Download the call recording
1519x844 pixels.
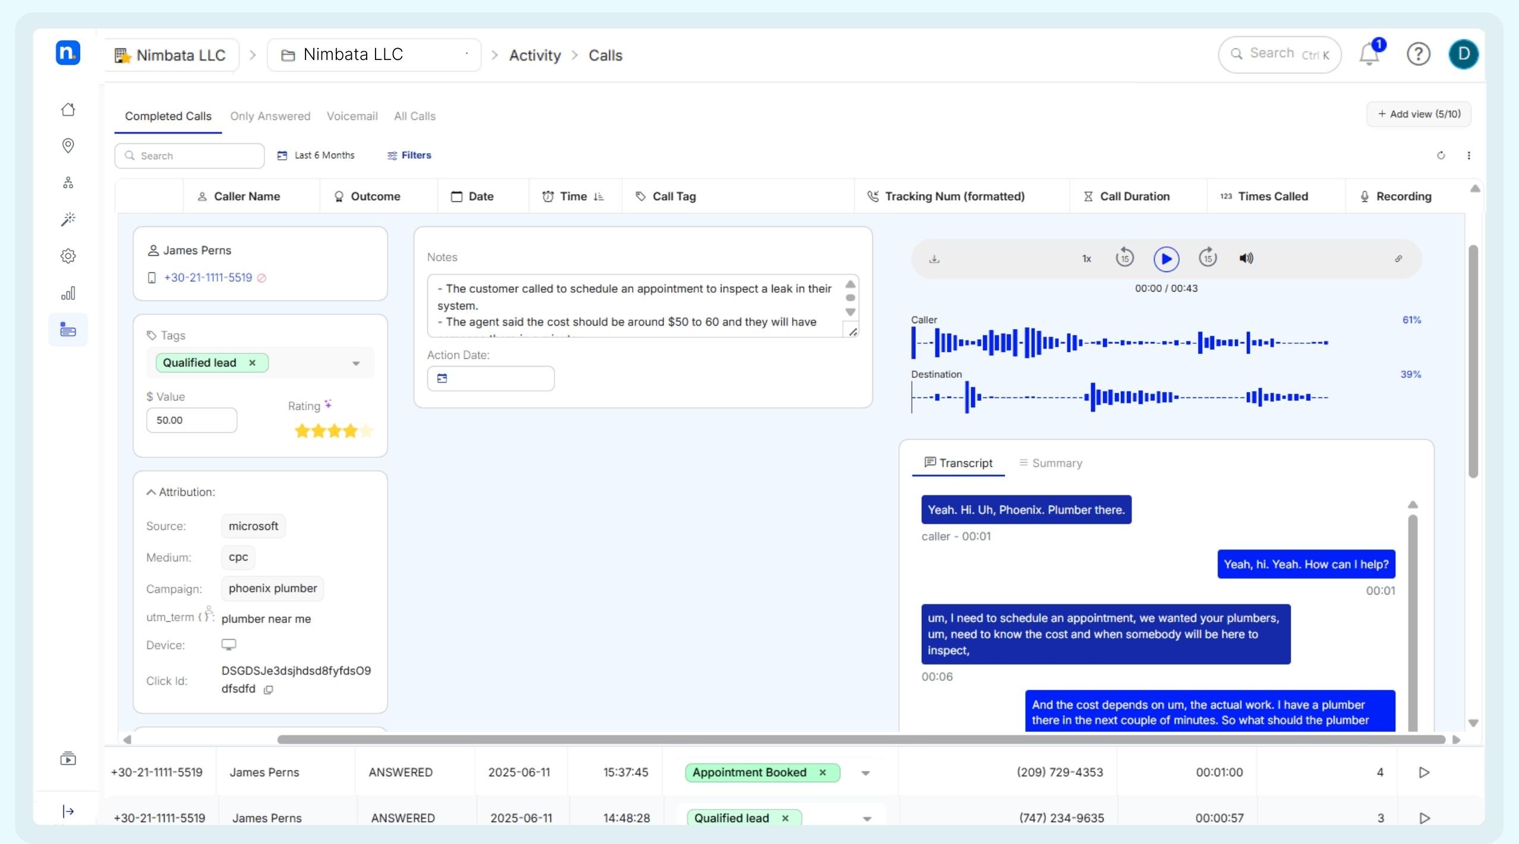tap(934, 259)
